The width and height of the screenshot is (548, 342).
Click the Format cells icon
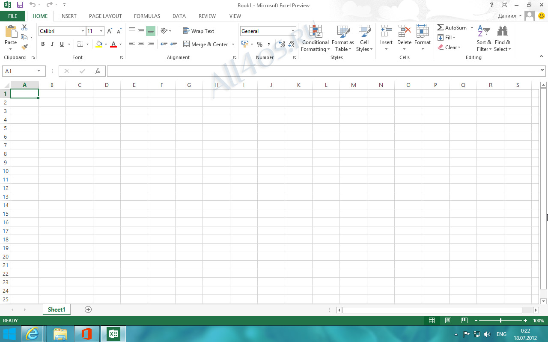click(x=422, y=31)
